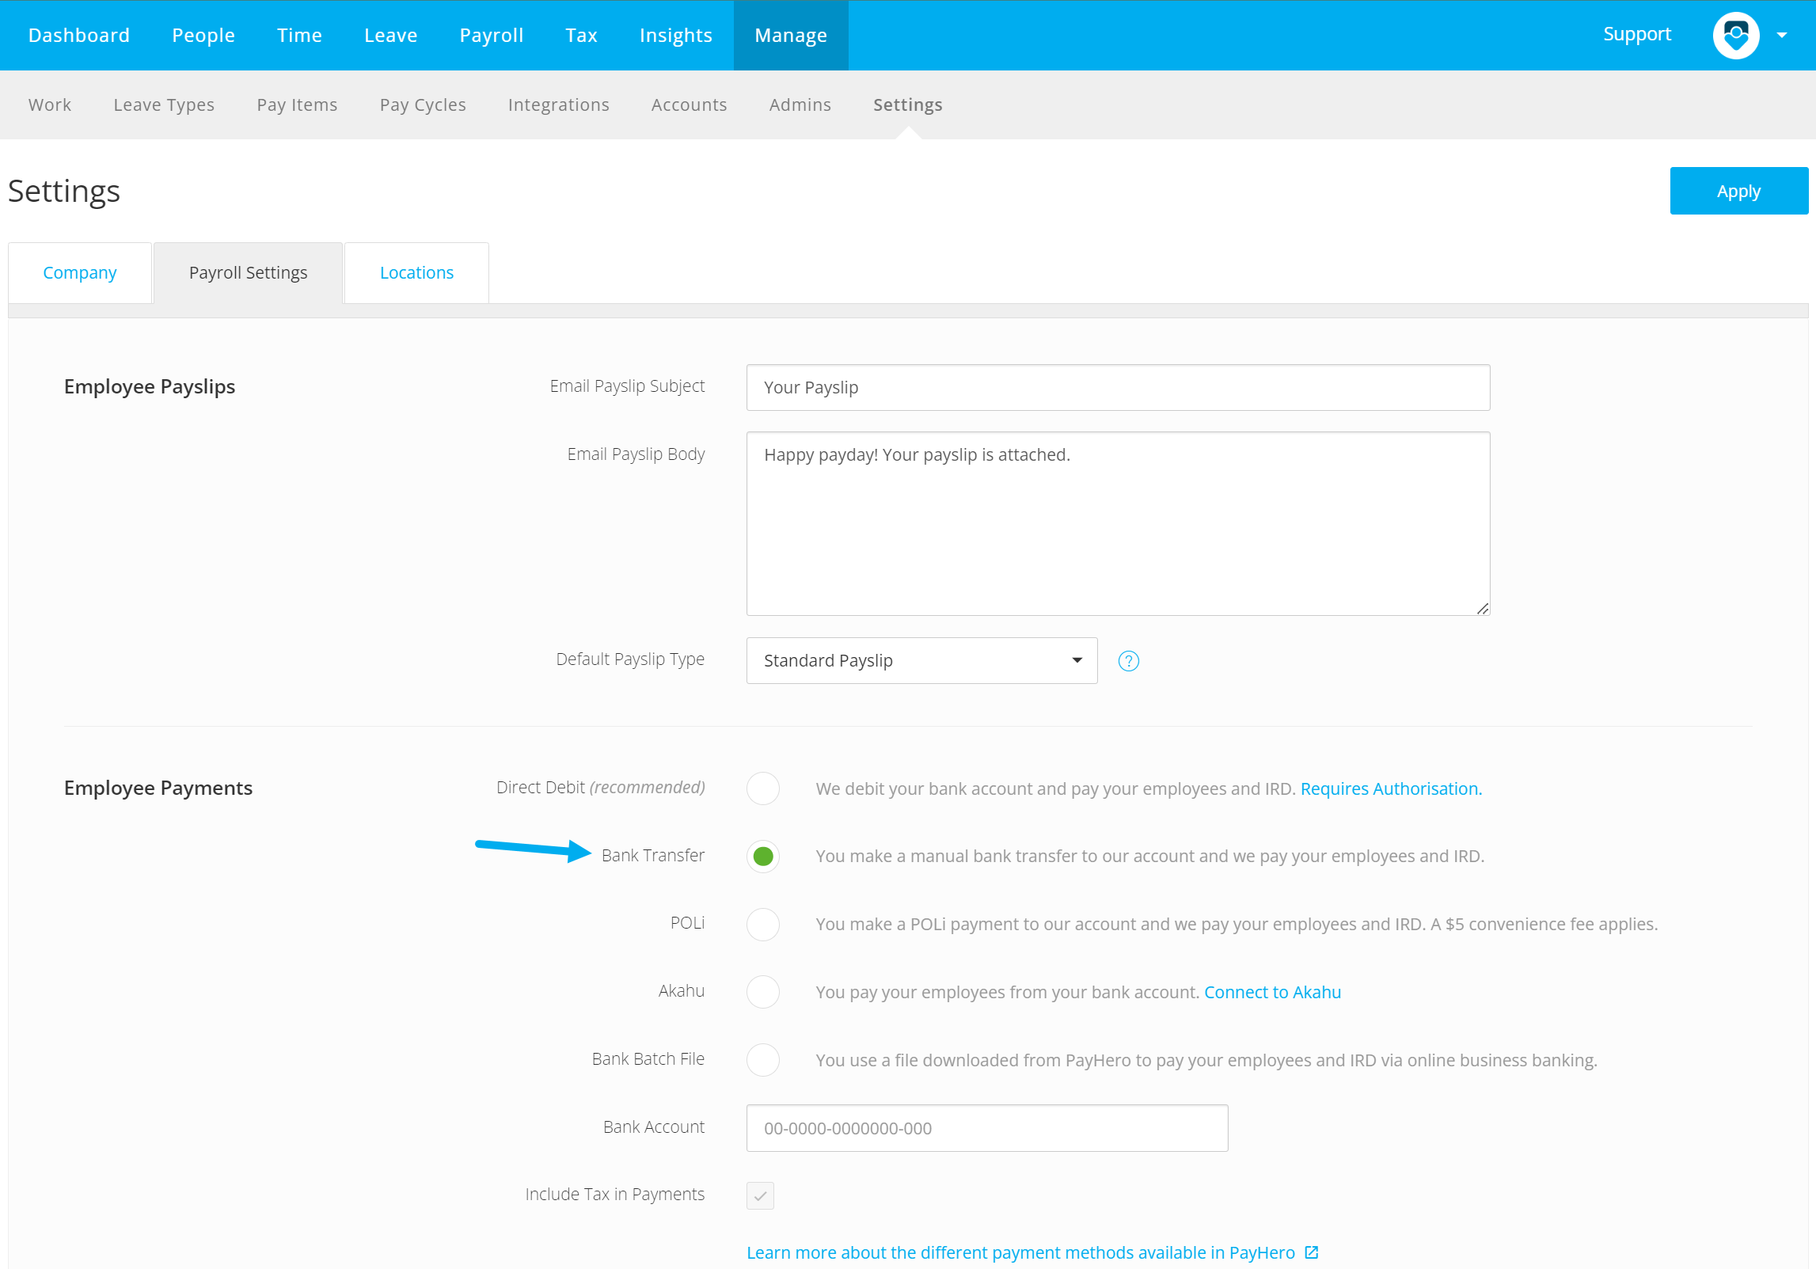The height and width of the screenshot is (1269, 1816).
Task: Open the Accounts submenu
Action: click(x=689, y=104)
